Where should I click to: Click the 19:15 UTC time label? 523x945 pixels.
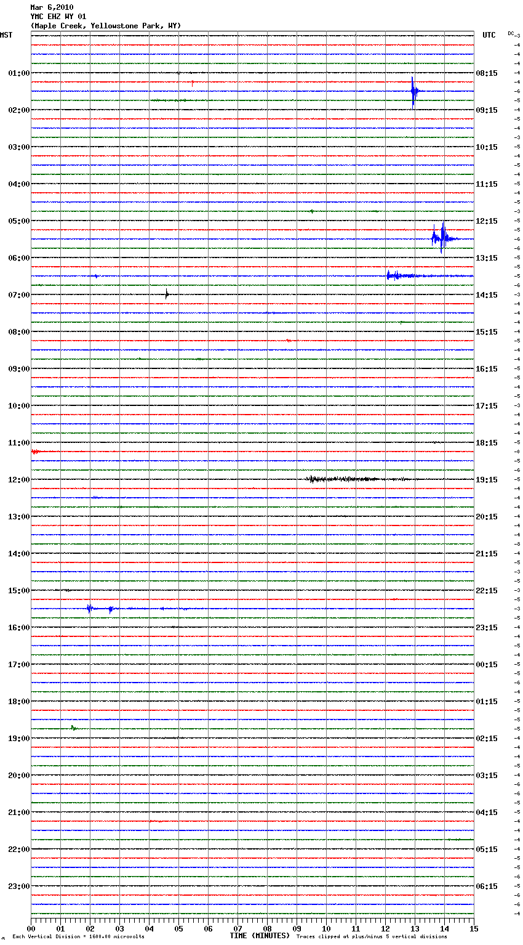[487, 480]
